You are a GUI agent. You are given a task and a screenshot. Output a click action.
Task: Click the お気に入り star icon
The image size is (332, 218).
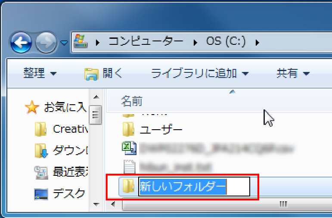click(x=32, y=107)
